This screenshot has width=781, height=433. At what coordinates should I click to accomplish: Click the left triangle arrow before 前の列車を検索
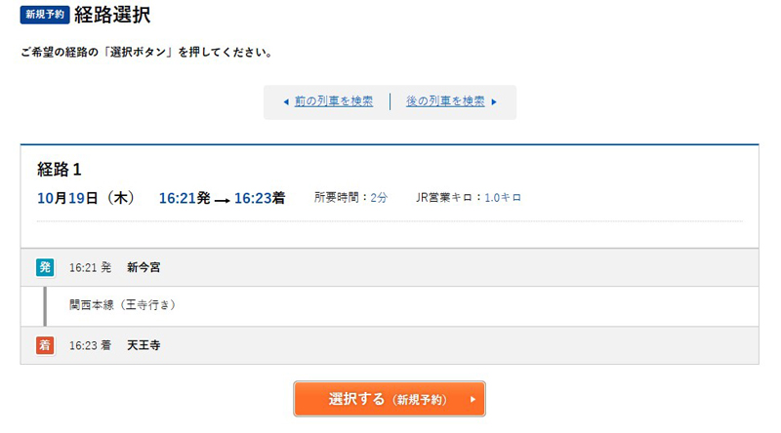pyautogui.click(x=286, y=102)
